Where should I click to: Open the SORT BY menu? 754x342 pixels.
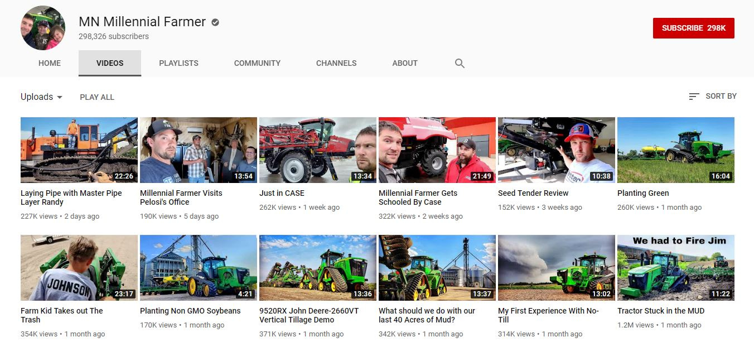coord(713,97)
